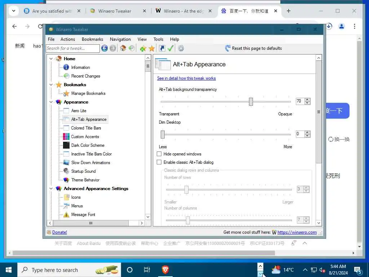Open settings with the gear toolbar icon

[x=181, y=48]
